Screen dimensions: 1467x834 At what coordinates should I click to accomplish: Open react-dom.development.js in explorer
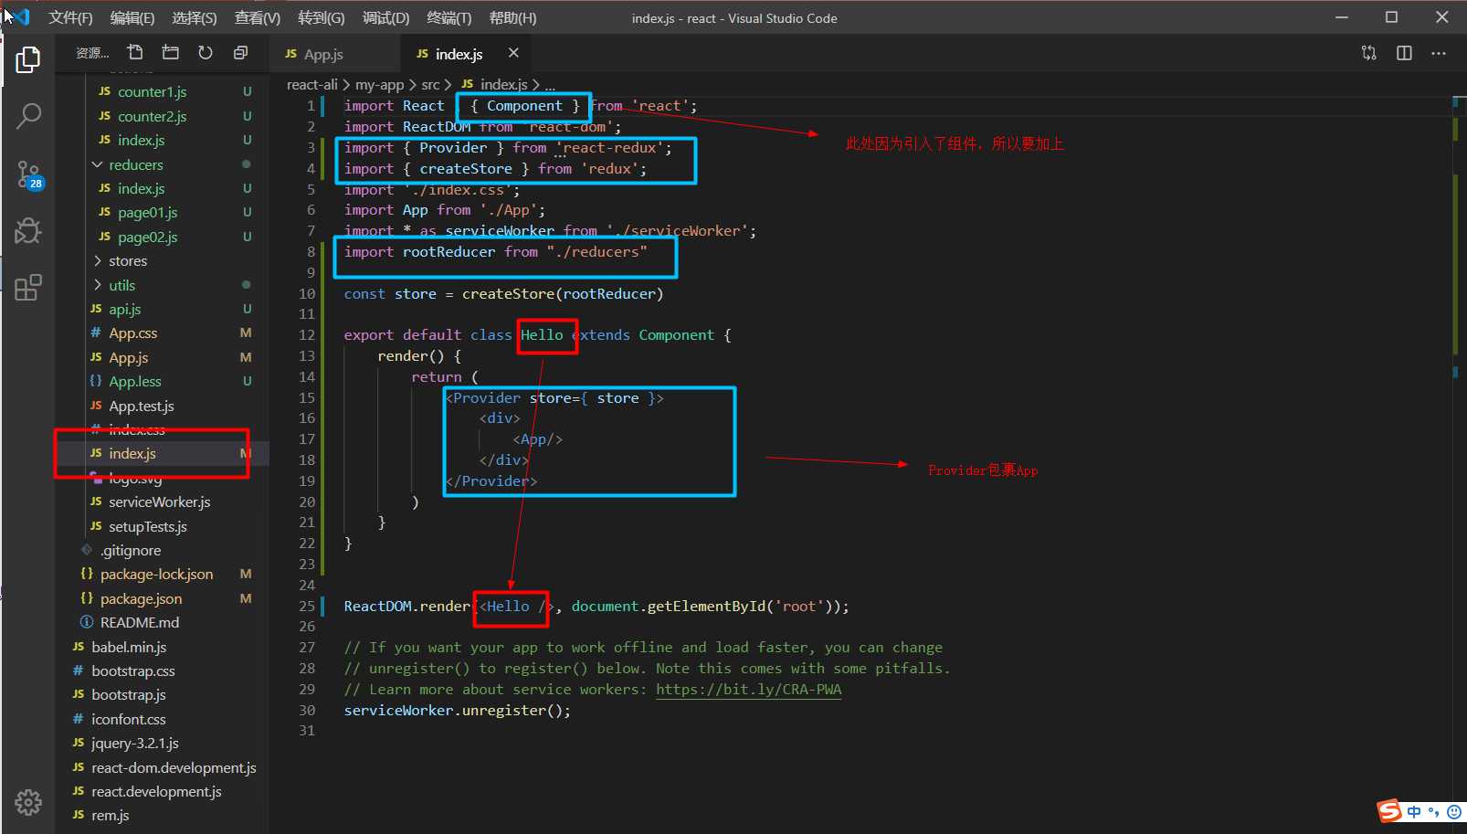[174, 767]
